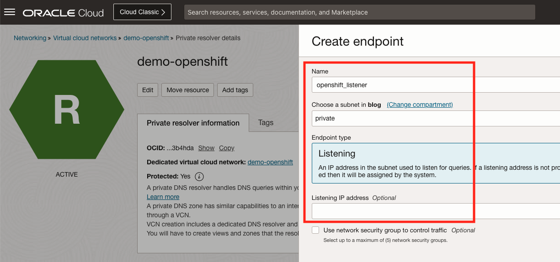Click the Create endpoint heading

(357, 42)
